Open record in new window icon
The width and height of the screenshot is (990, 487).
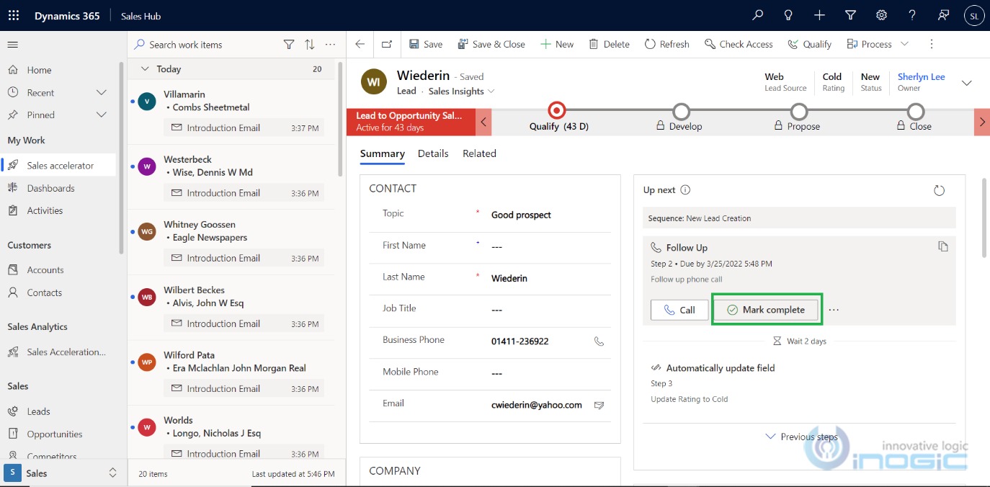(387, 44)
